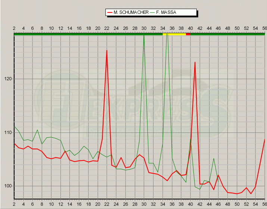Click the 120 label on the vertical axis
Screen dimensions: 267x209
(x=8, y=79)
